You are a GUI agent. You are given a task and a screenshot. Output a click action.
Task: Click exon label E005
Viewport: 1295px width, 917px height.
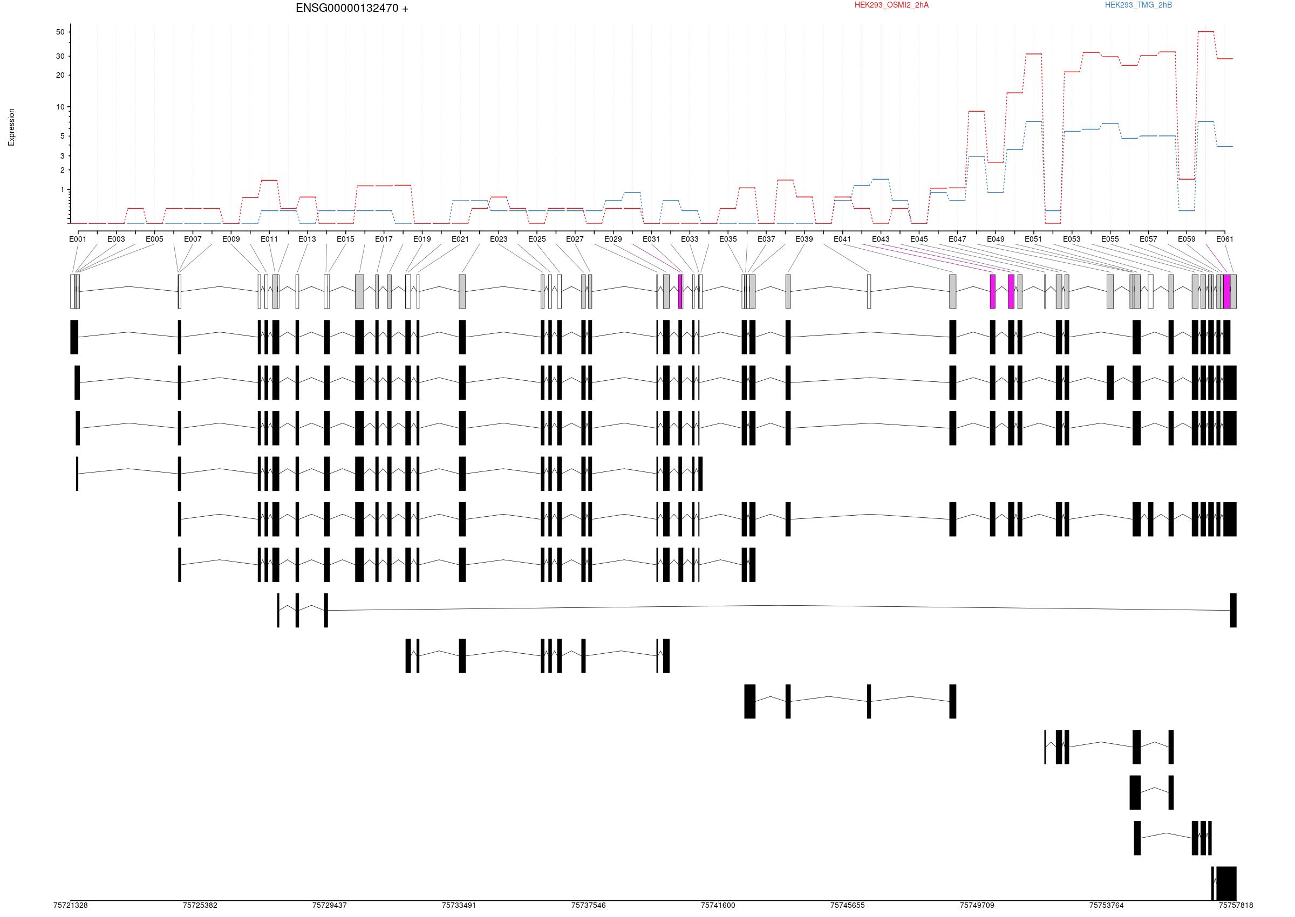[154, 239]
